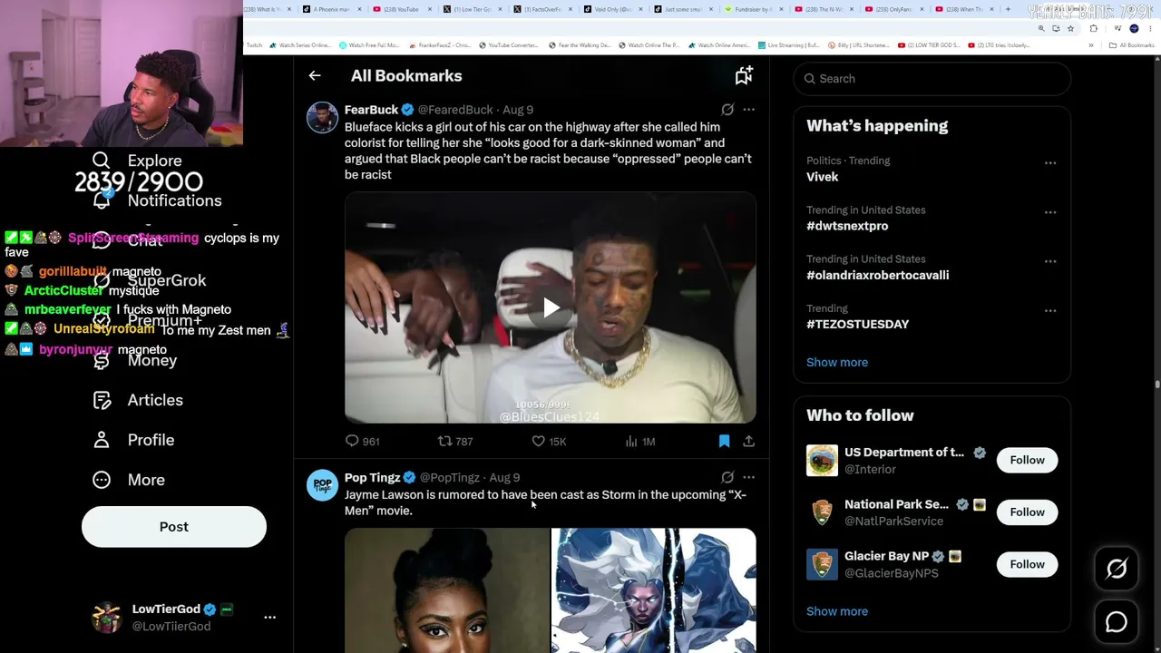
Task: Follow National Park Service
Action: (1027, 512)
